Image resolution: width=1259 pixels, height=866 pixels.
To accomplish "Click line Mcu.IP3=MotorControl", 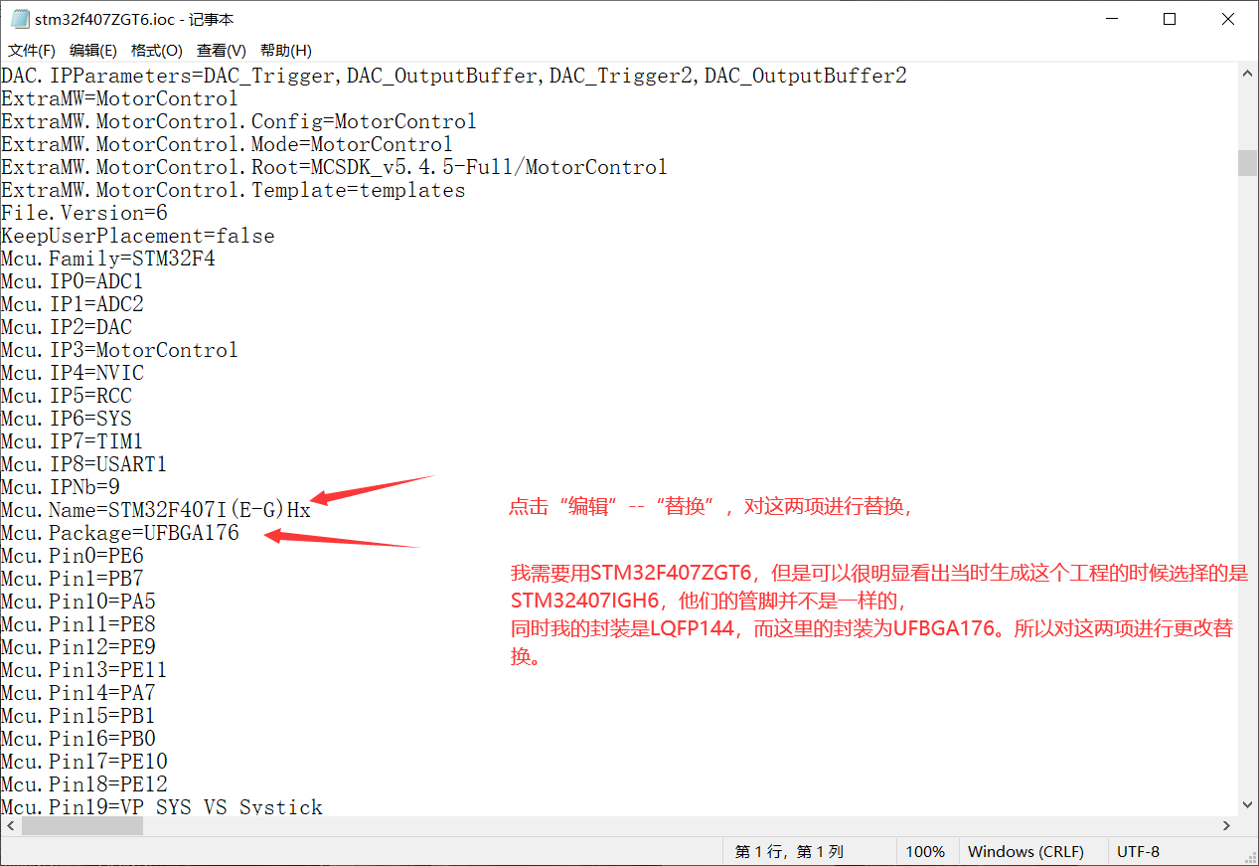I will click(x=120, y=350).
